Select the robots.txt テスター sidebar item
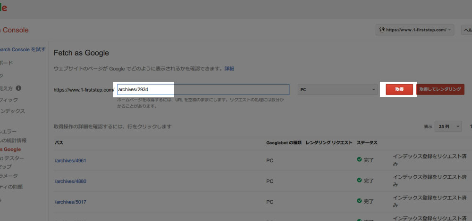The height and width of the screenshot is (221, 472). pyautogui.click(x=12, y=158)
